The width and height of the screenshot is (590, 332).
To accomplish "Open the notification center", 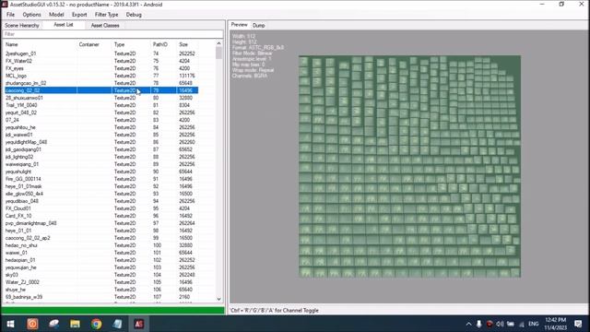I will click(x=578, y=324).
